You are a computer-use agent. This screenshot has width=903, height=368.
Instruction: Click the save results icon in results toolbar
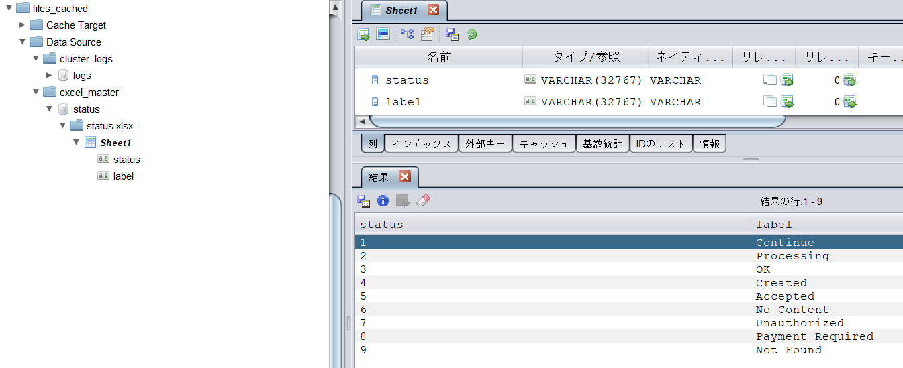(363, 200)
